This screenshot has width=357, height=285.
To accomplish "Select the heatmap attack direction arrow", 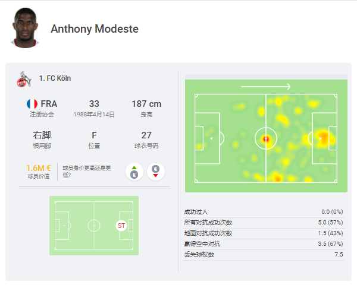I will [x=266, y=87].
